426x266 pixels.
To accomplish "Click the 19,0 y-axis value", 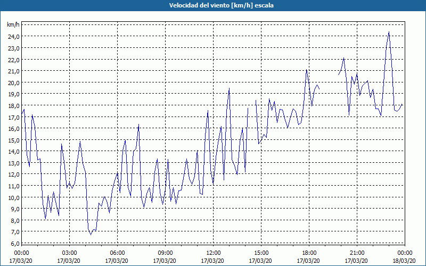I will pos(13,94).
